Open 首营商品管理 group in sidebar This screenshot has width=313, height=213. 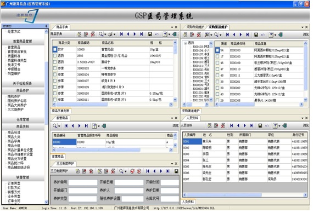point(23,42)
